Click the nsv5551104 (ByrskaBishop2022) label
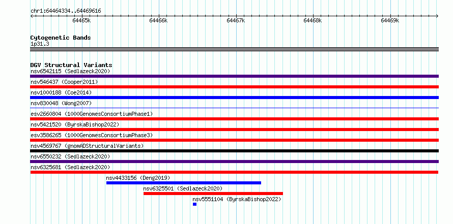Image resolution: width=453 pixels, height=224 pixels. [x=237, y=199]
